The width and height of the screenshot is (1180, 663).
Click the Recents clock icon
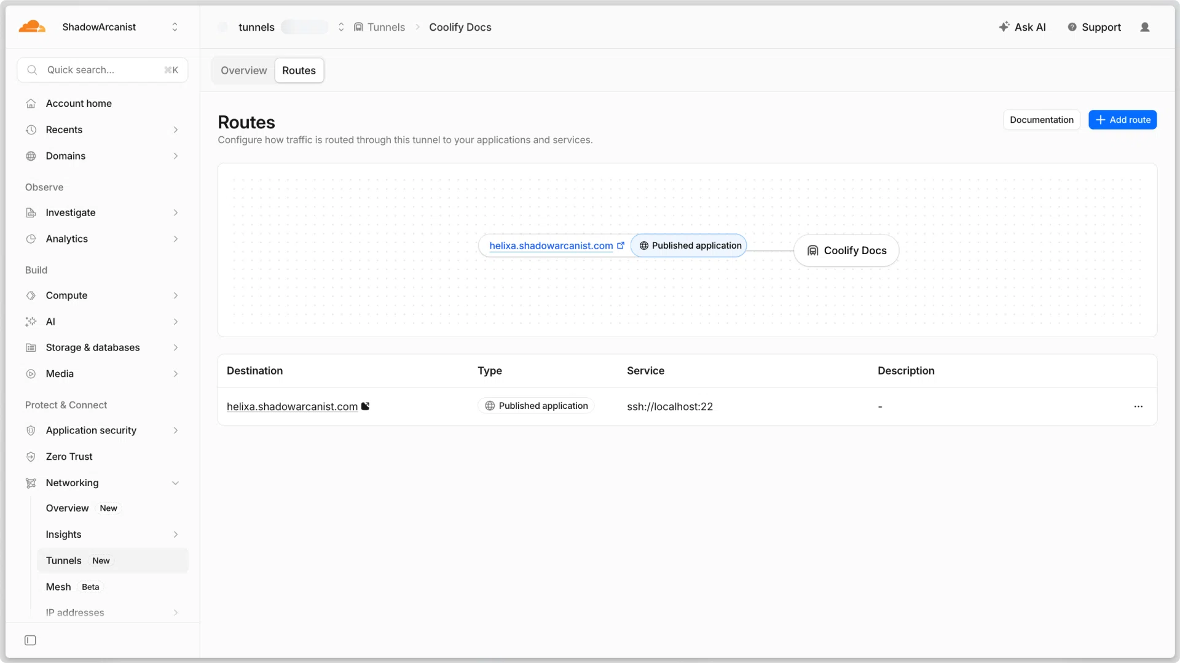pyautogui.click(x=31, y=130)
